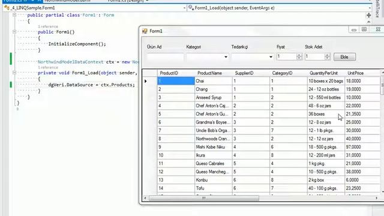Select the Chang product name cell
Viewport: 384px width, 216px height.
coord(214,89)
